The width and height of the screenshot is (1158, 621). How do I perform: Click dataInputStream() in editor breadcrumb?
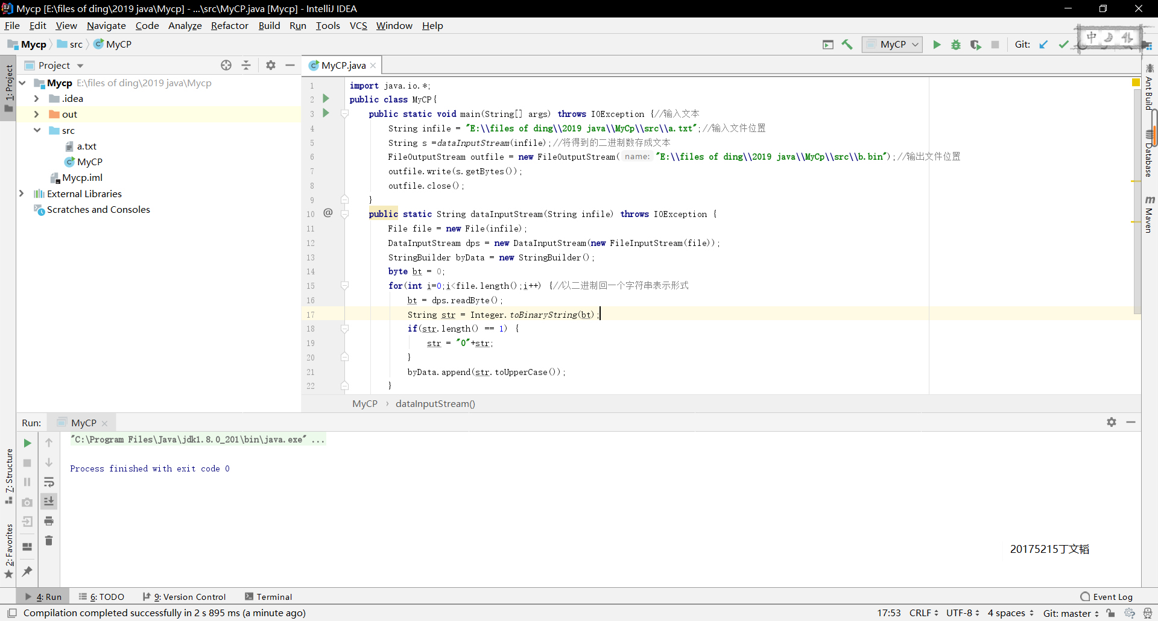click(x=435, y=404)
